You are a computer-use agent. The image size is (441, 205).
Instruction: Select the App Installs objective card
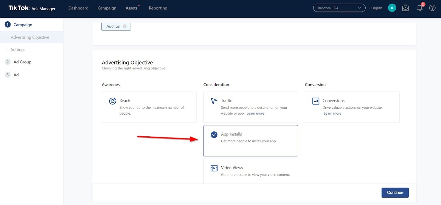tap(251, 141)
